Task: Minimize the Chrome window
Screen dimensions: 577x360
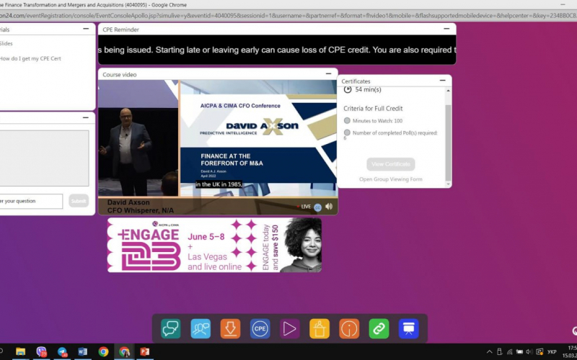Action: pyautogui.click(x=563, y=4)
